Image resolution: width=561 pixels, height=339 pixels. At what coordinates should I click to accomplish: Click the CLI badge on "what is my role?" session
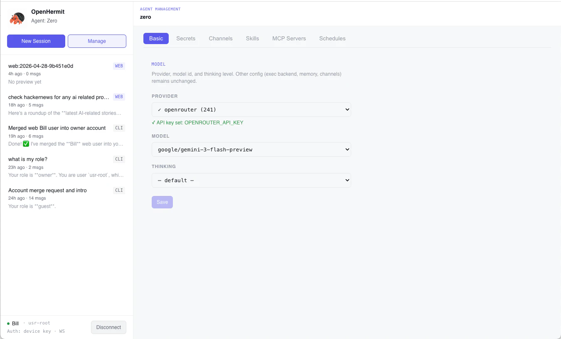click(x=119, y=159)
